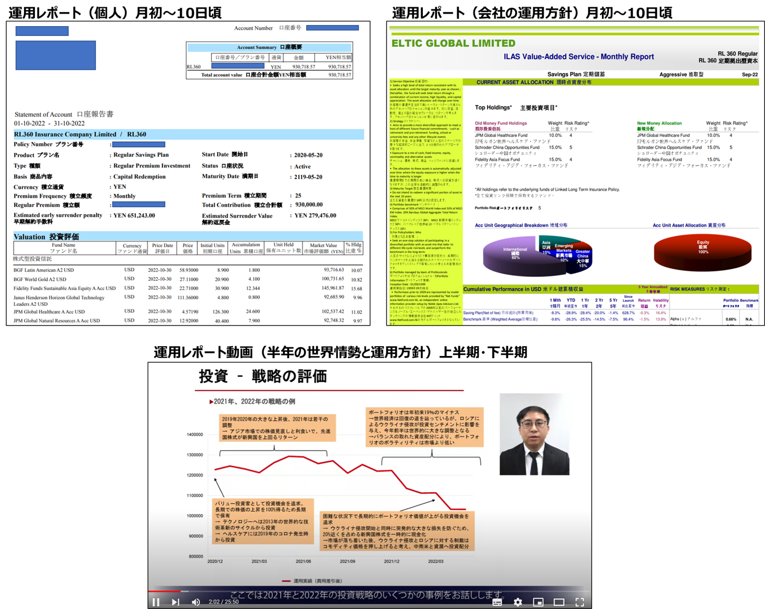Click the 運用実績（費用差引後） chart legend
Screen dimensions: 765x609
312,581
